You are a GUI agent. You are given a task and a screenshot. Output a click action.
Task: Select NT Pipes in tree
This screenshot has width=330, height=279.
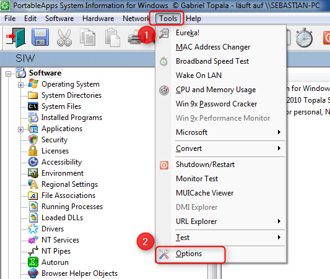56,251
